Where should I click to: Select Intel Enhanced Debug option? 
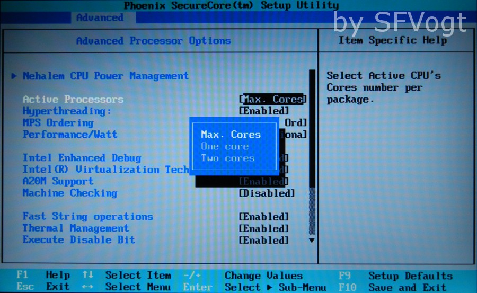(x=82, y=157)
